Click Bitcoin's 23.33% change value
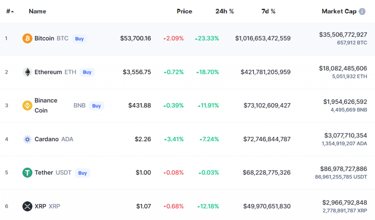Screen dimensions: 375x220 click(x=207, y=38)
